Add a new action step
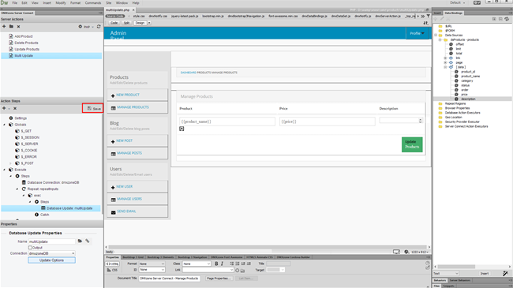Image resolution: width=513 pixels, height=288 pixels. tap(4, 108)
